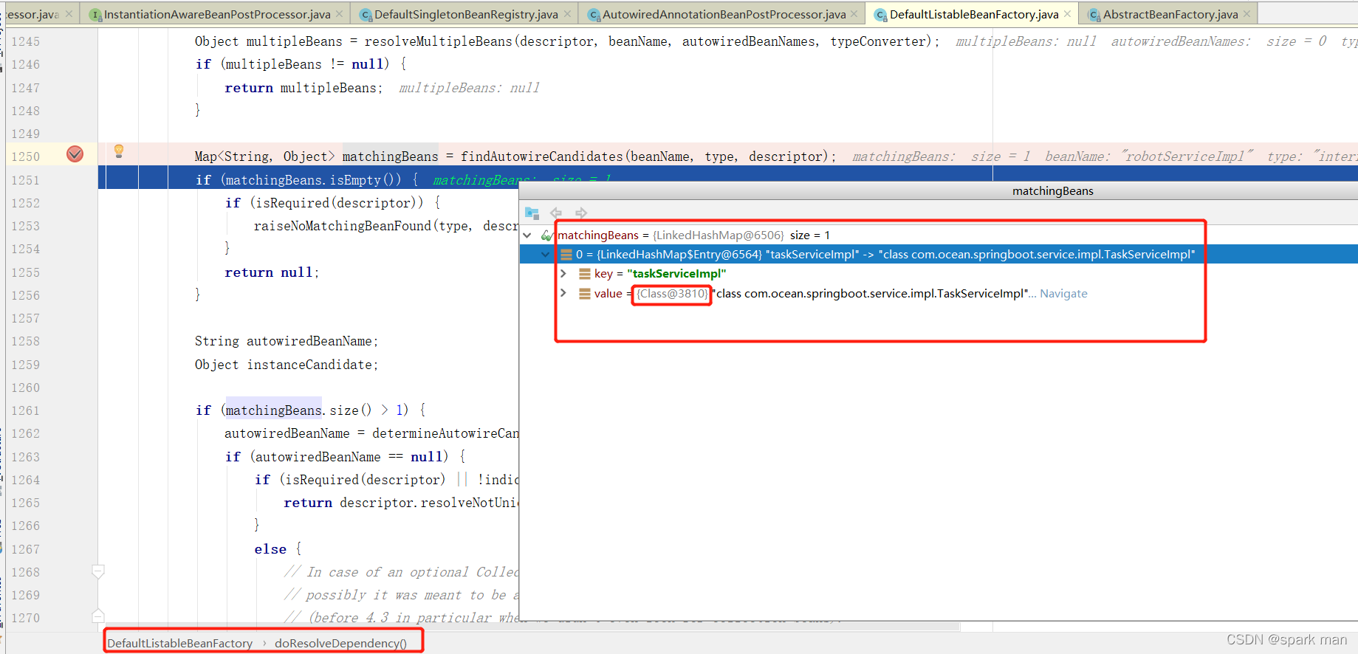Viewport: 1358px width, 654px height.
Task: Select the matchingBeans LinkedHashMap@6506 row
Action: click(939, 235)
